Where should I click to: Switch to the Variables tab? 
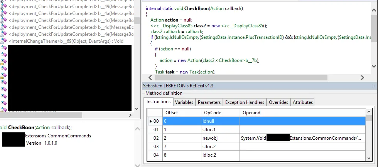tap(184, 102)
